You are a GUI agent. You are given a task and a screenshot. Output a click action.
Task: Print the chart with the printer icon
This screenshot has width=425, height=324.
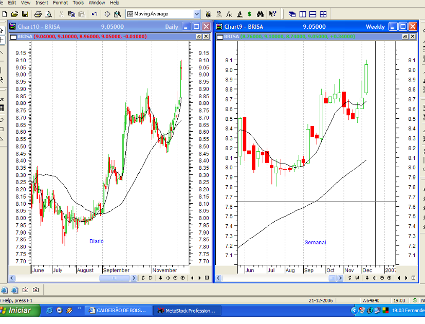pos(38,14)
